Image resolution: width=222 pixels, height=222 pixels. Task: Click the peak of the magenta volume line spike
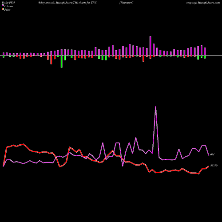tap(155, 106)
